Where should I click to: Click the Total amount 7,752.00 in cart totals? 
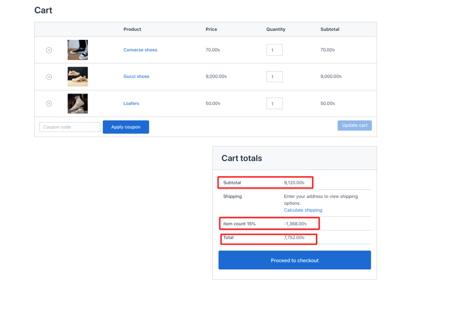[294, 238]
